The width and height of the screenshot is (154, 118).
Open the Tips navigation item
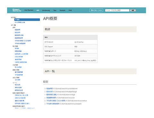click(x=55, y=10)
